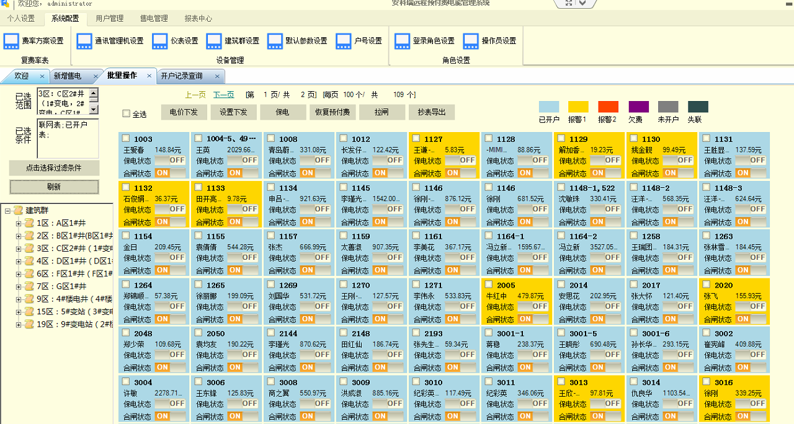
Task: Switch to the 报表中心 menu
Action: pos(198,19)
